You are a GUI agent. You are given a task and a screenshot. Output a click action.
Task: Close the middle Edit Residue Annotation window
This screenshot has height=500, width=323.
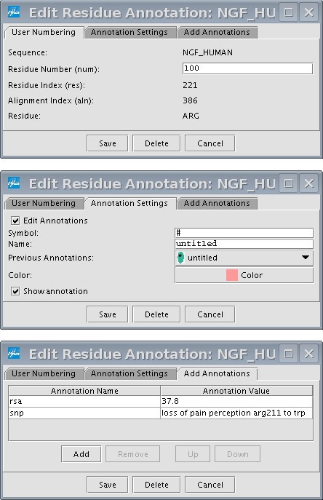click(x=308, y=183)
